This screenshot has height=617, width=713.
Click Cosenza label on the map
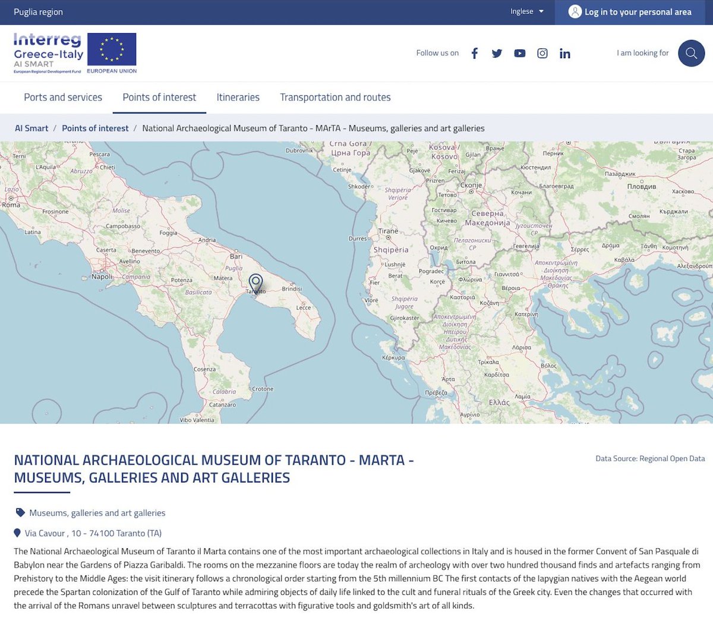tap(204, 369)
